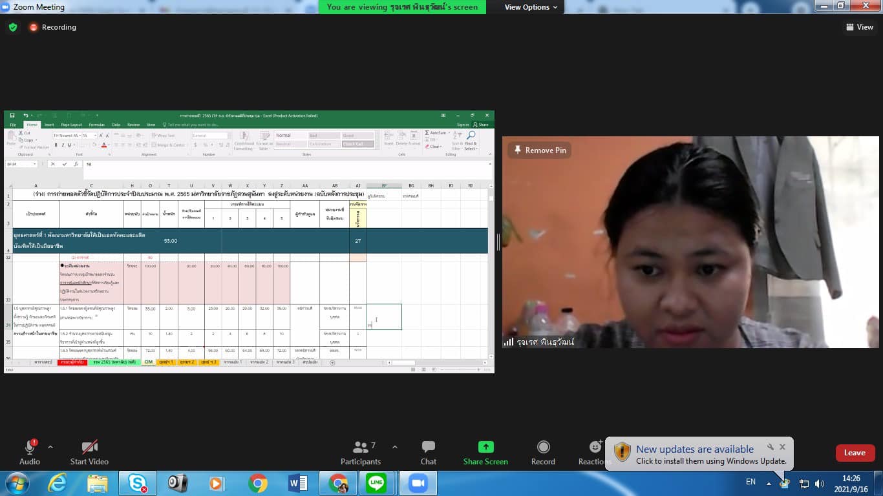Close the Windows Update notification
Viewport: 883px width, 496px height.
[782, 447]
